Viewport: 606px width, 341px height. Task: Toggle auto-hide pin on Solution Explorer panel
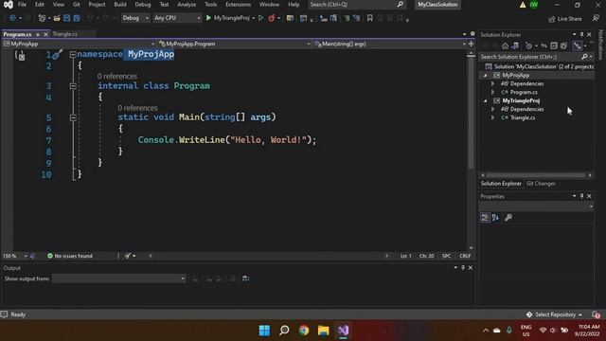click(581, 34)
